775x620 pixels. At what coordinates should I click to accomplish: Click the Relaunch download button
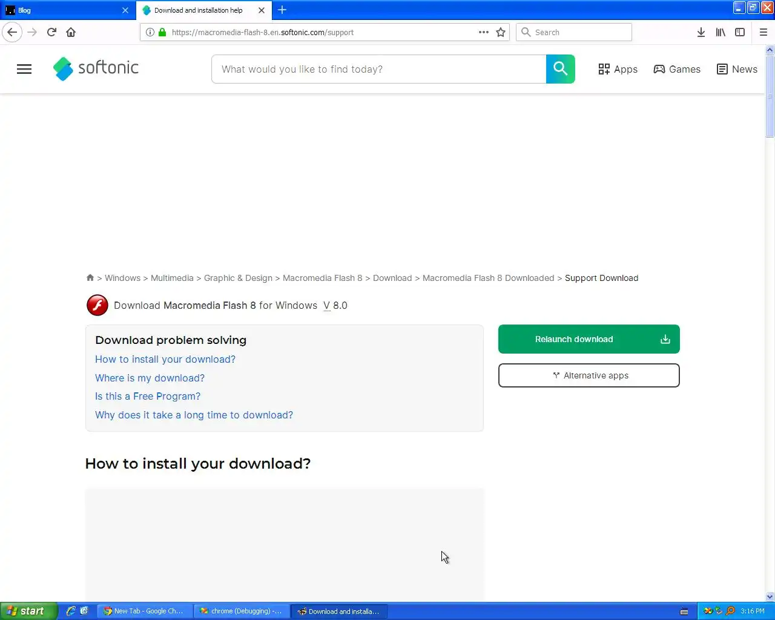coord(589,339)
